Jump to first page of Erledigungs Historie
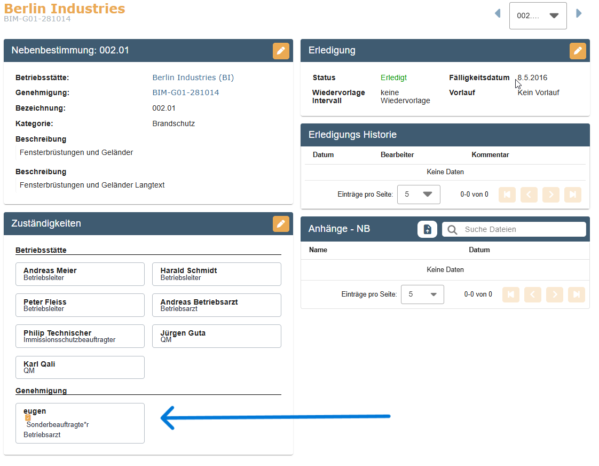This screenshot has height=466, width=599. [x=507, y=195]
